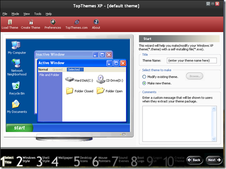226x169 pixels.
Task: Click the Active Window close icon
Action: click(x=123, y=63)
